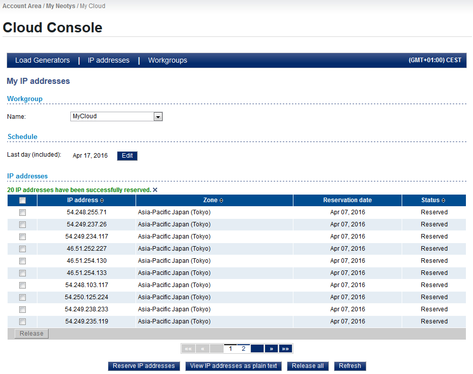473x374 pixels.
Task: Tick the checkbox for IP 54.249.235.119
Action: (22, 322)
